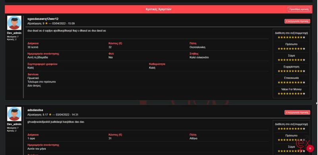Click the review text starting with dsa dsad

[67, 31]
